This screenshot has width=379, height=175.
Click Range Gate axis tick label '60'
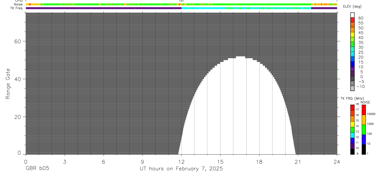click(x=18, y=41)
